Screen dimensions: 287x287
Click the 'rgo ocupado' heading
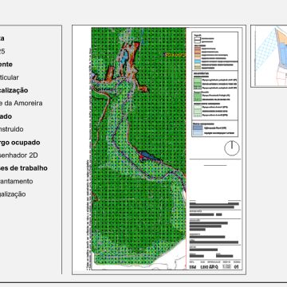click(x=20, y=143)
